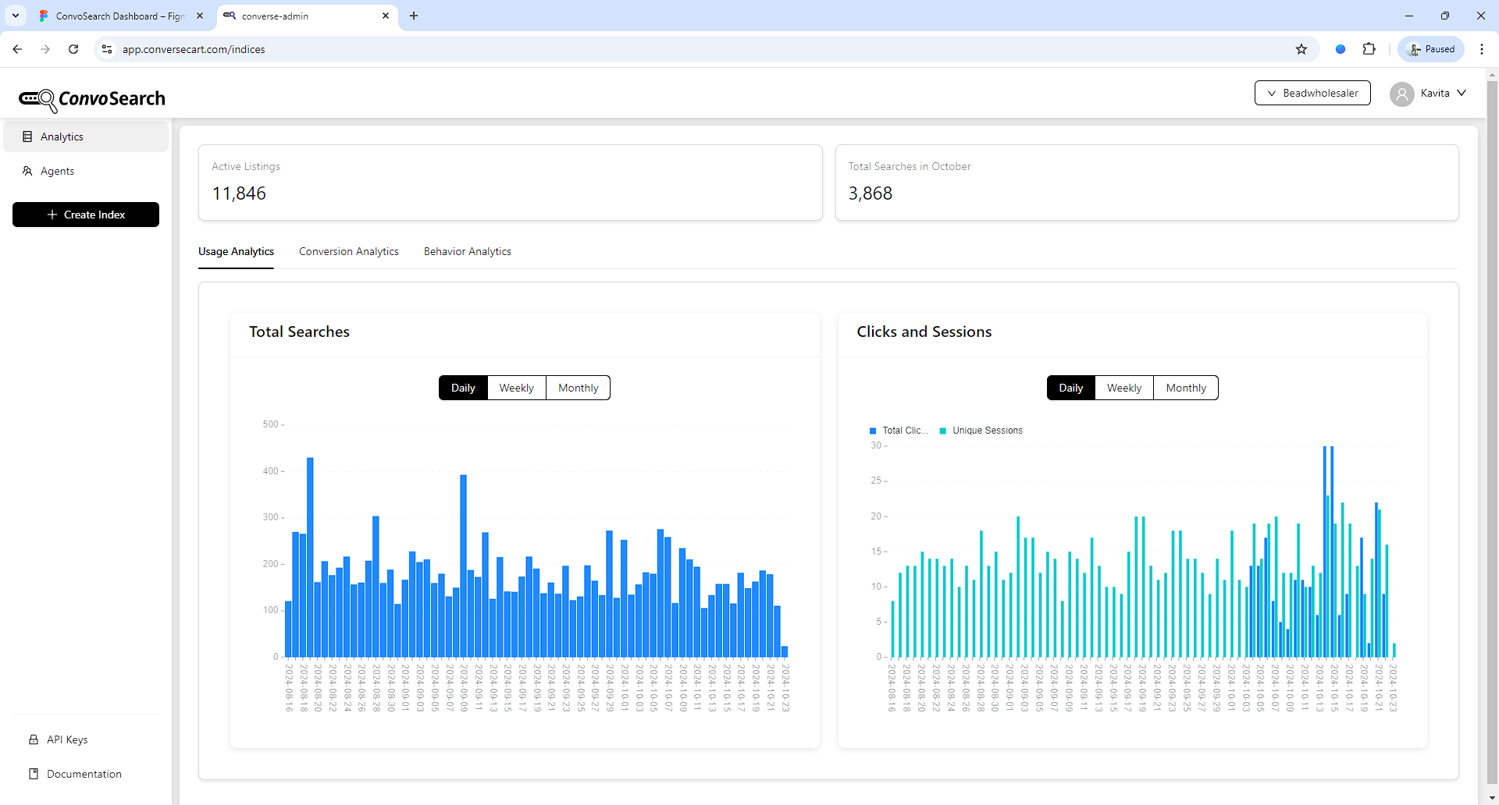
Task: Select the Conversion Analytics tab
Action: (x=348, y=251)
